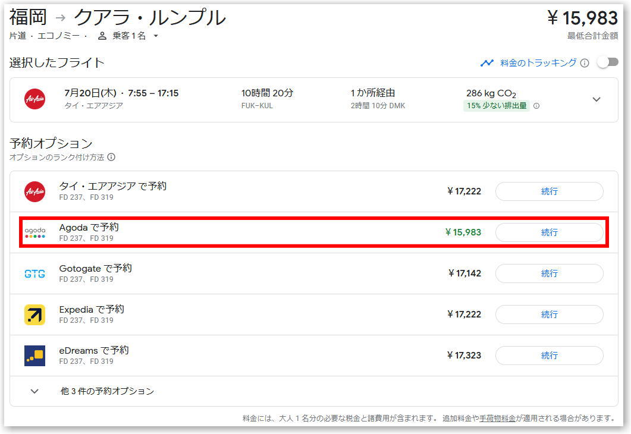The height and width of the screenshot is (434, 631).
Task: Select the Expedia ¥17,222 price
Action: pos(464,314)
